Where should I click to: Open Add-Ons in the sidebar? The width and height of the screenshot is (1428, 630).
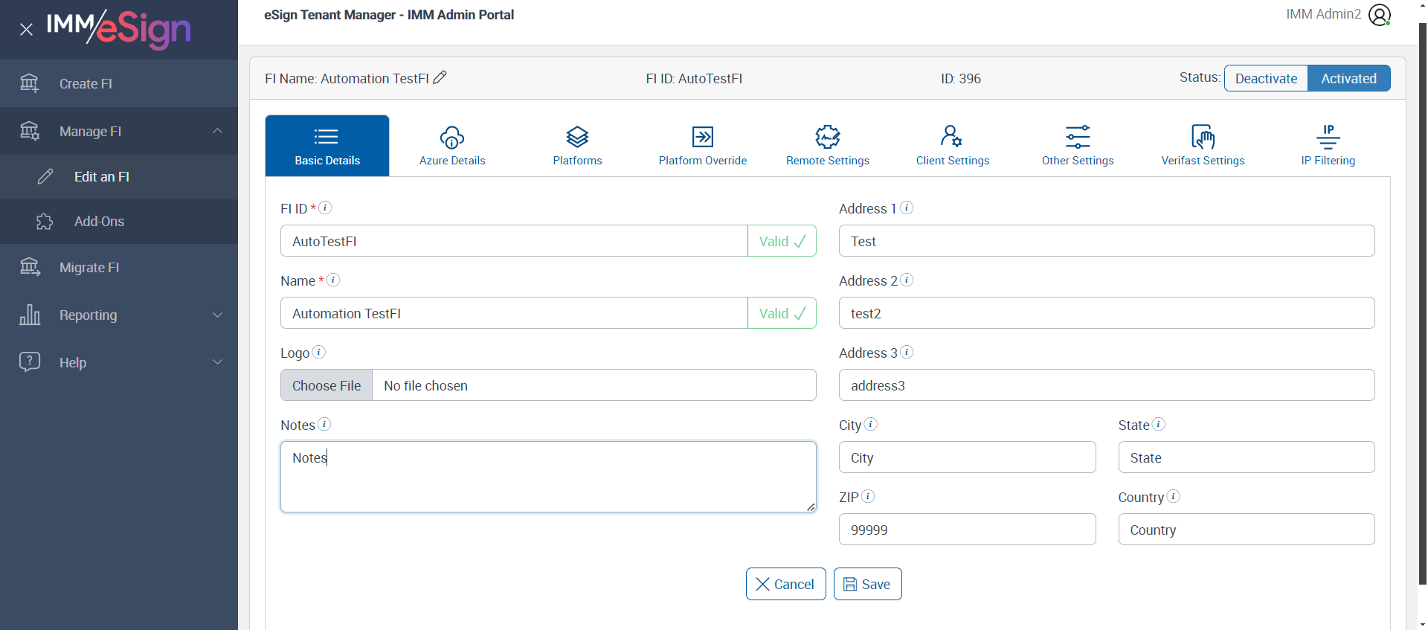[119, 222]
